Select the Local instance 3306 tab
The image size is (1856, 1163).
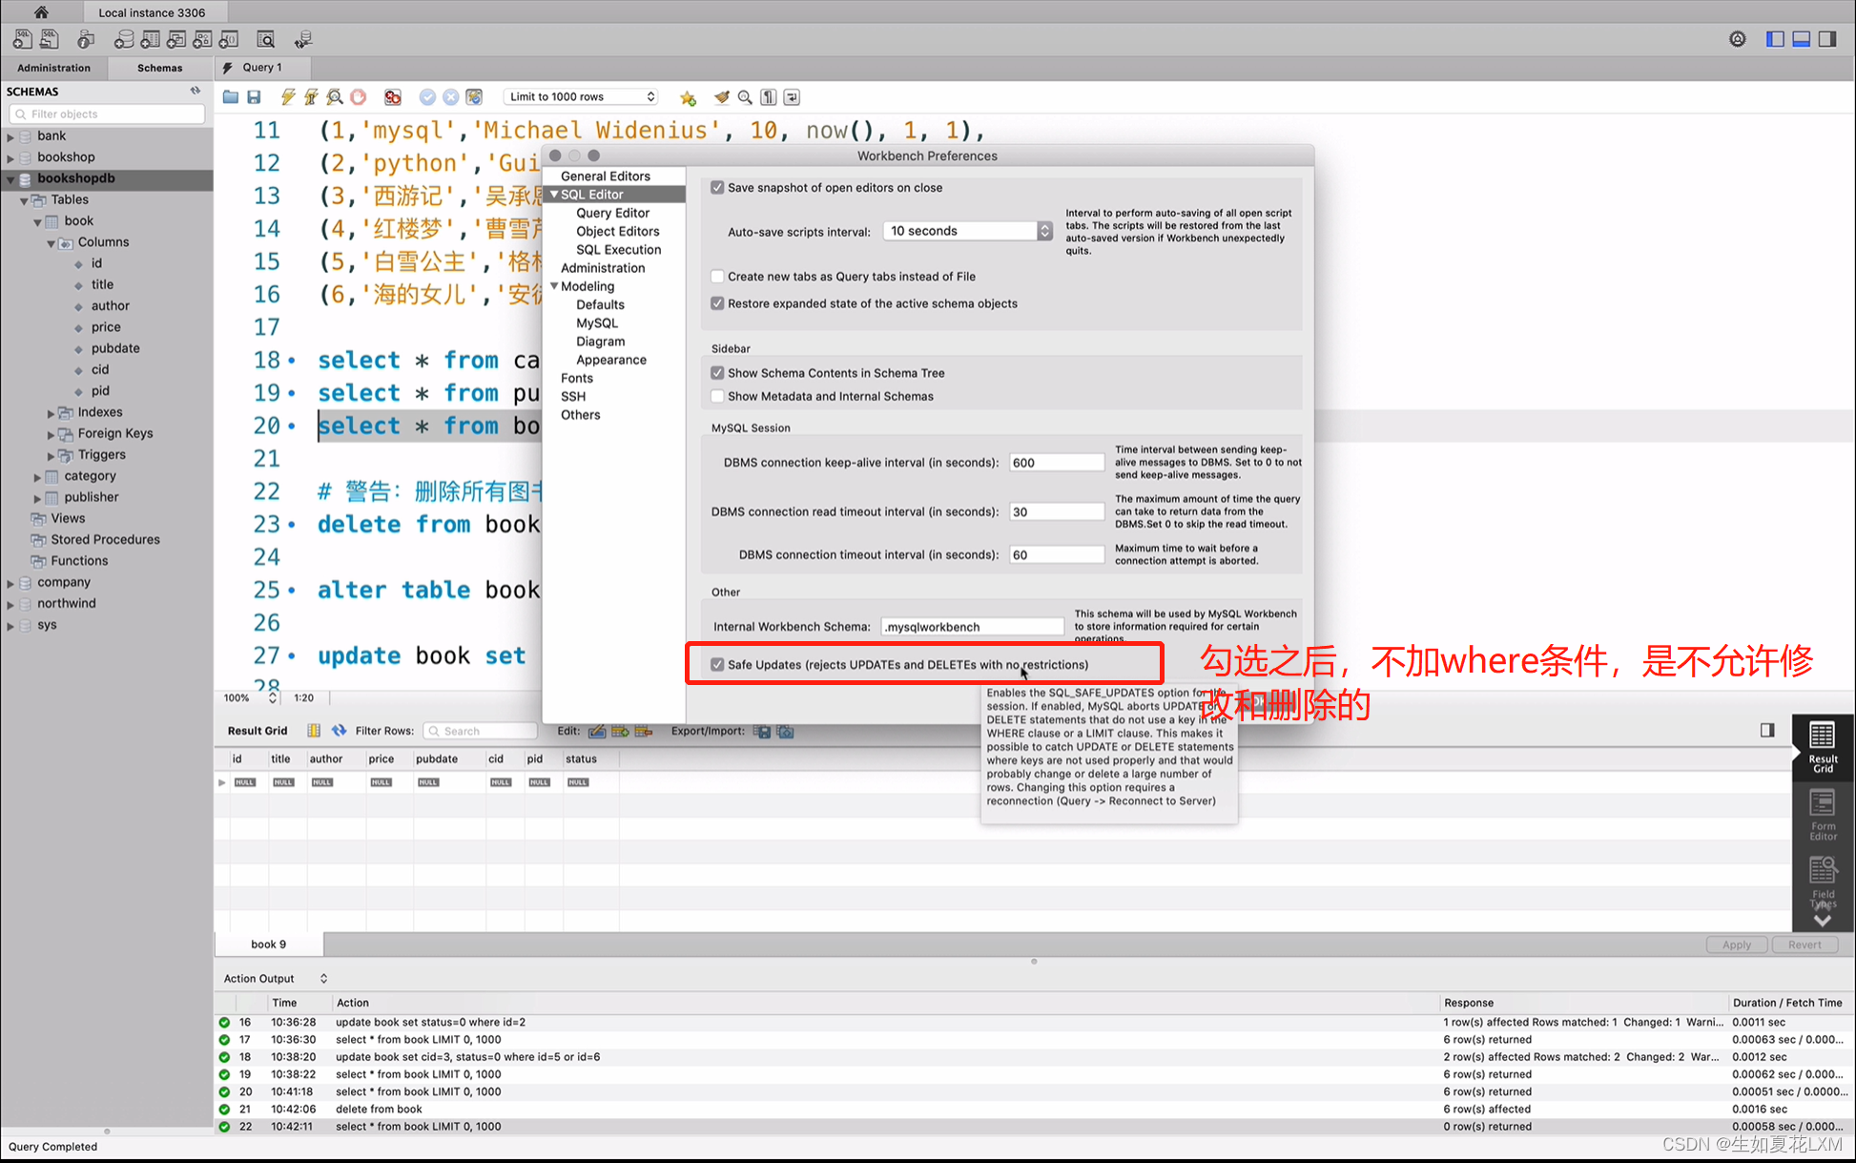[151, 12]
